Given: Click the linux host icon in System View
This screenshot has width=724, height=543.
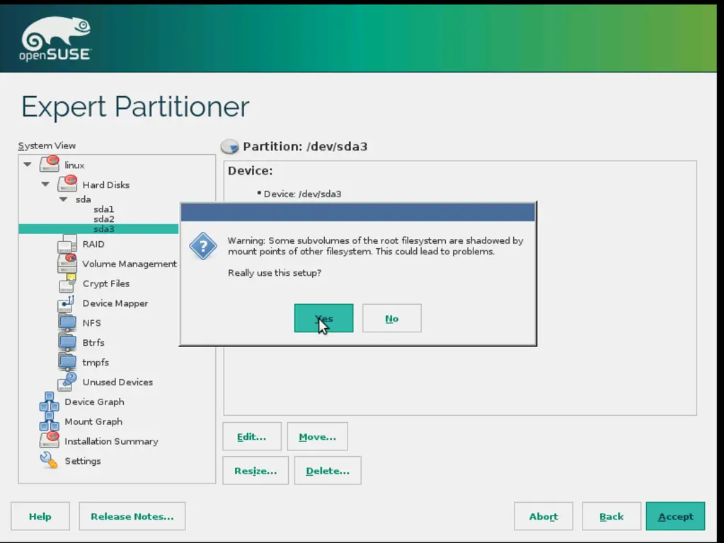Looking at the screenshot, I should tap(50, 164).
